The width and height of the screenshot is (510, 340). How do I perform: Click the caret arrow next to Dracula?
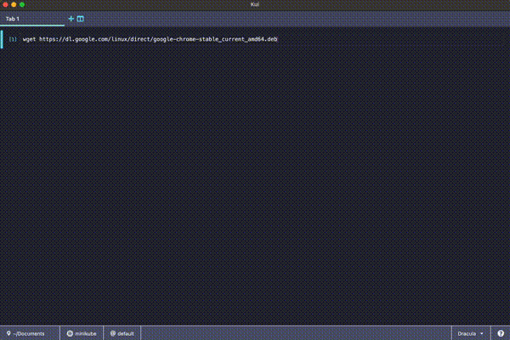pyautogui.click(x=483, y=334)
